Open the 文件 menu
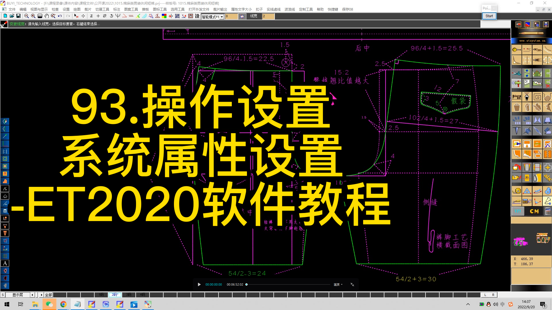This screenshot has width=552, height=310. point(12,9)
